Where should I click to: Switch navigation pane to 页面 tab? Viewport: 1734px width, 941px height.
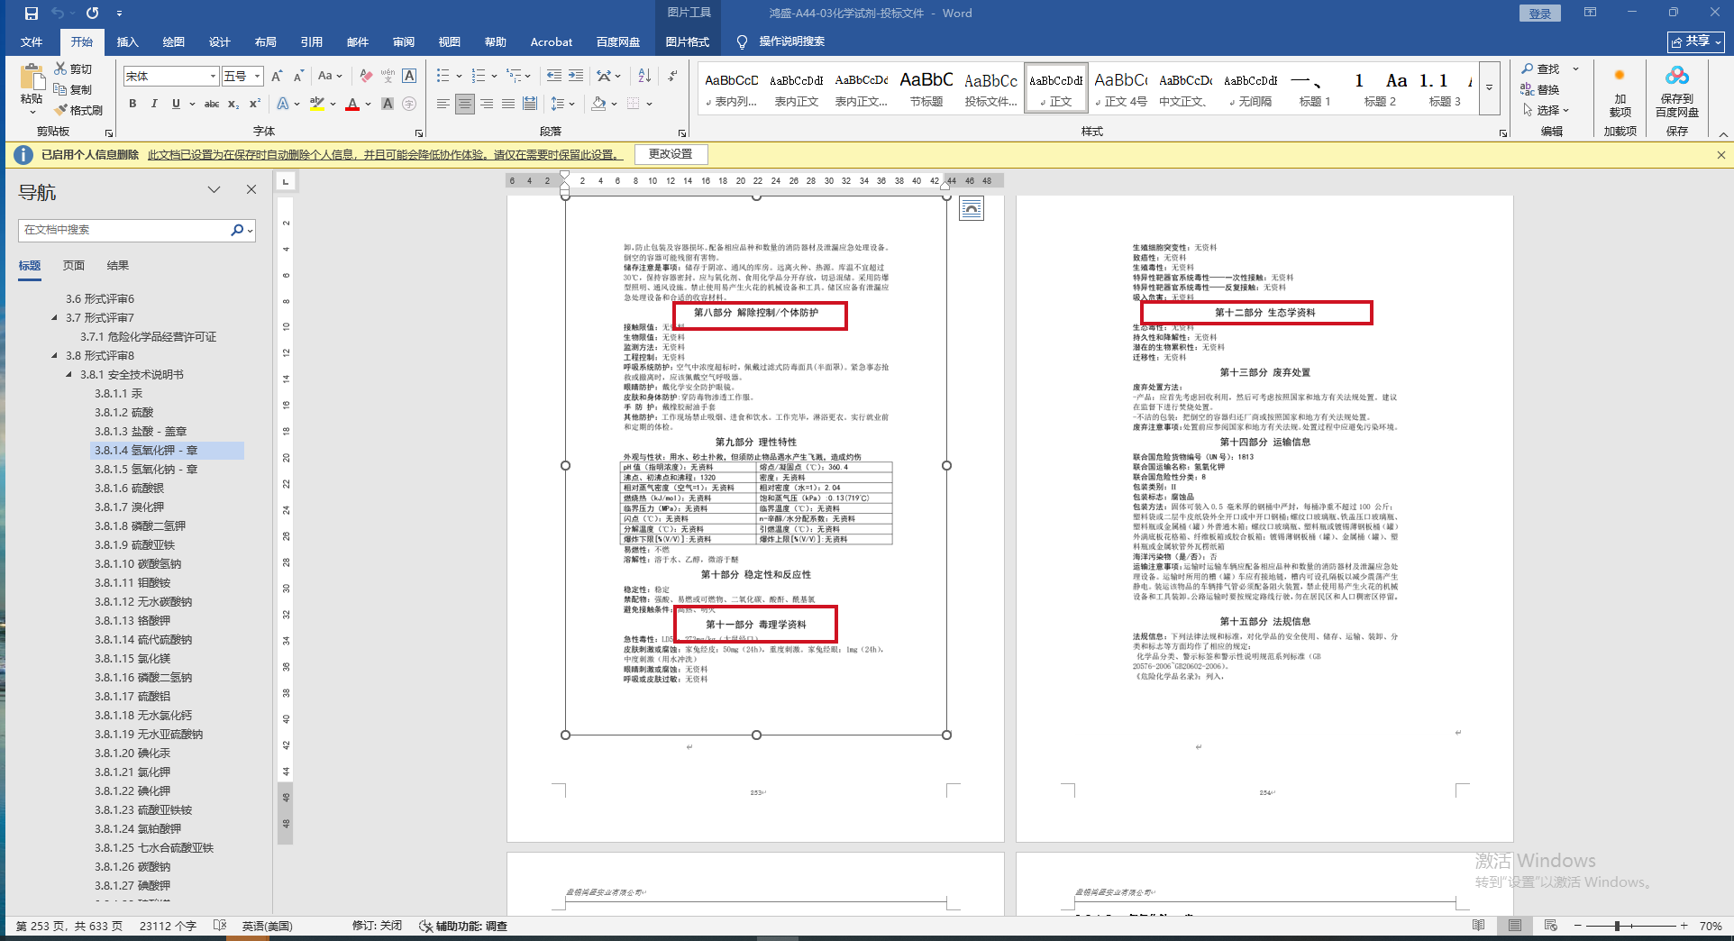click(x=74, y=265)
